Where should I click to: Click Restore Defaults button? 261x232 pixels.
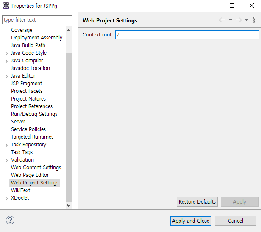tap(197, 201)
